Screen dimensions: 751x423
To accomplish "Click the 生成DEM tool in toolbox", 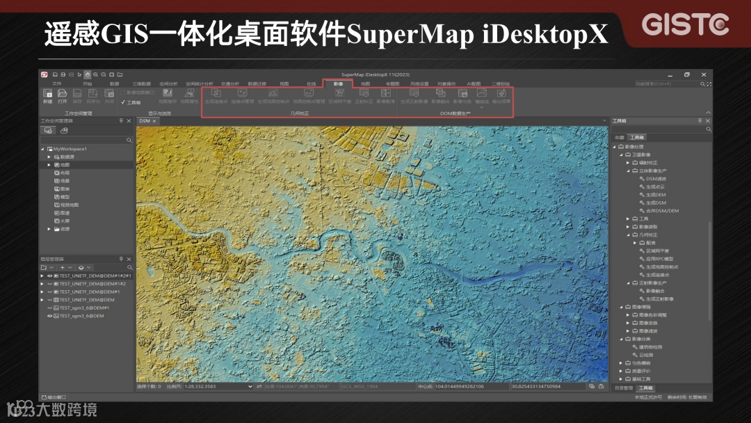I will [x=656, y=195].
